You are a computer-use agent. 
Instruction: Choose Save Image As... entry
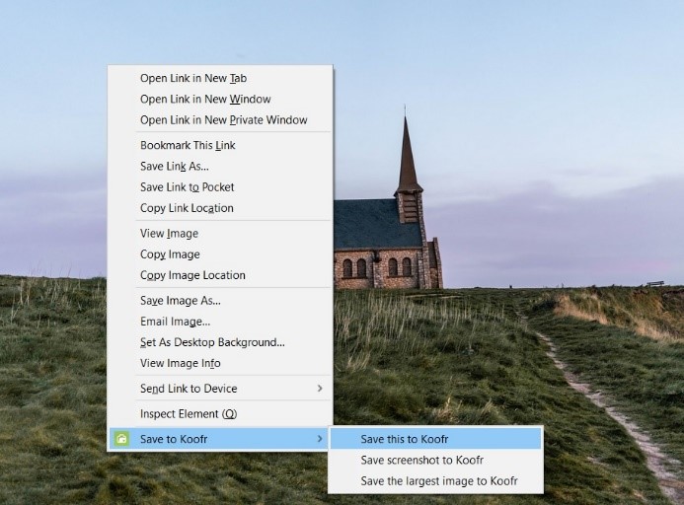point(180,301)
